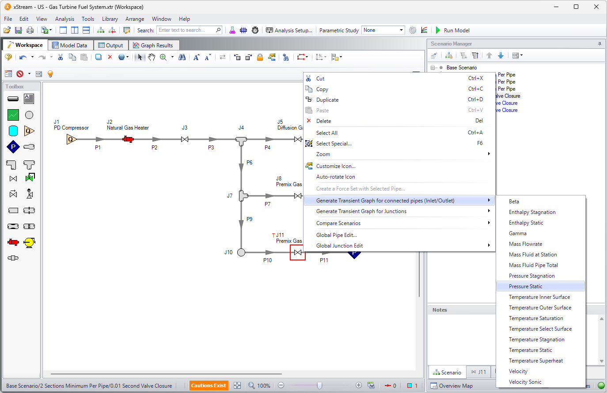Open the Parametric Study dropdown
607x393 pixels.
tap(401, 30)
